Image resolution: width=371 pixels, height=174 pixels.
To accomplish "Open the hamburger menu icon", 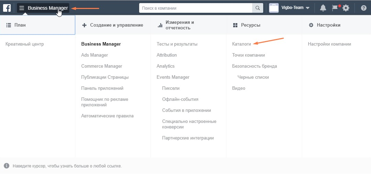I will [22, 8].
